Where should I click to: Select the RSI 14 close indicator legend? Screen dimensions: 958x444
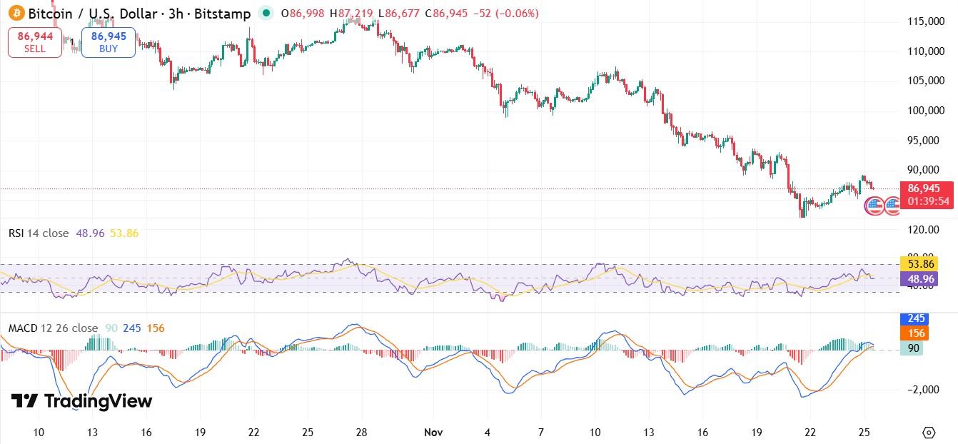(x=39, y=233)
